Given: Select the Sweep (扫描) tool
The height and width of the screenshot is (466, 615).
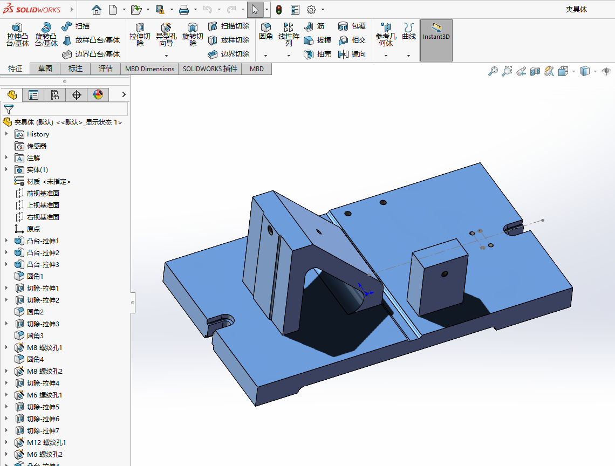Looking at the screenshot, I should [x=76, y=26].
